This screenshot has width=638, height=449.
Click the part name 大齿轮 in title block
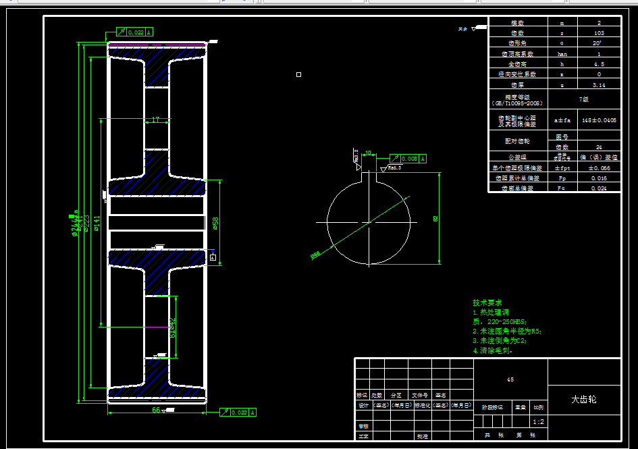coord(584,399)
